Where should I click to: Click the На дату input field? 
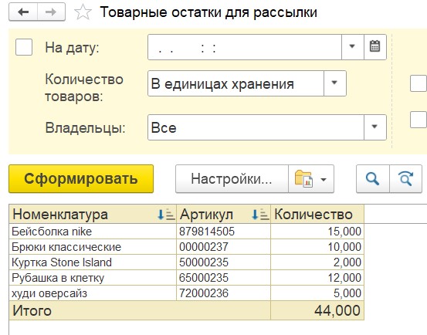(245, 47)
